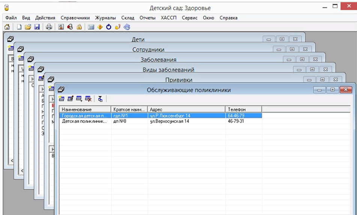Bring the Прививки window to front
Viewport: 357px width, 215px height.
click(179, 80)
